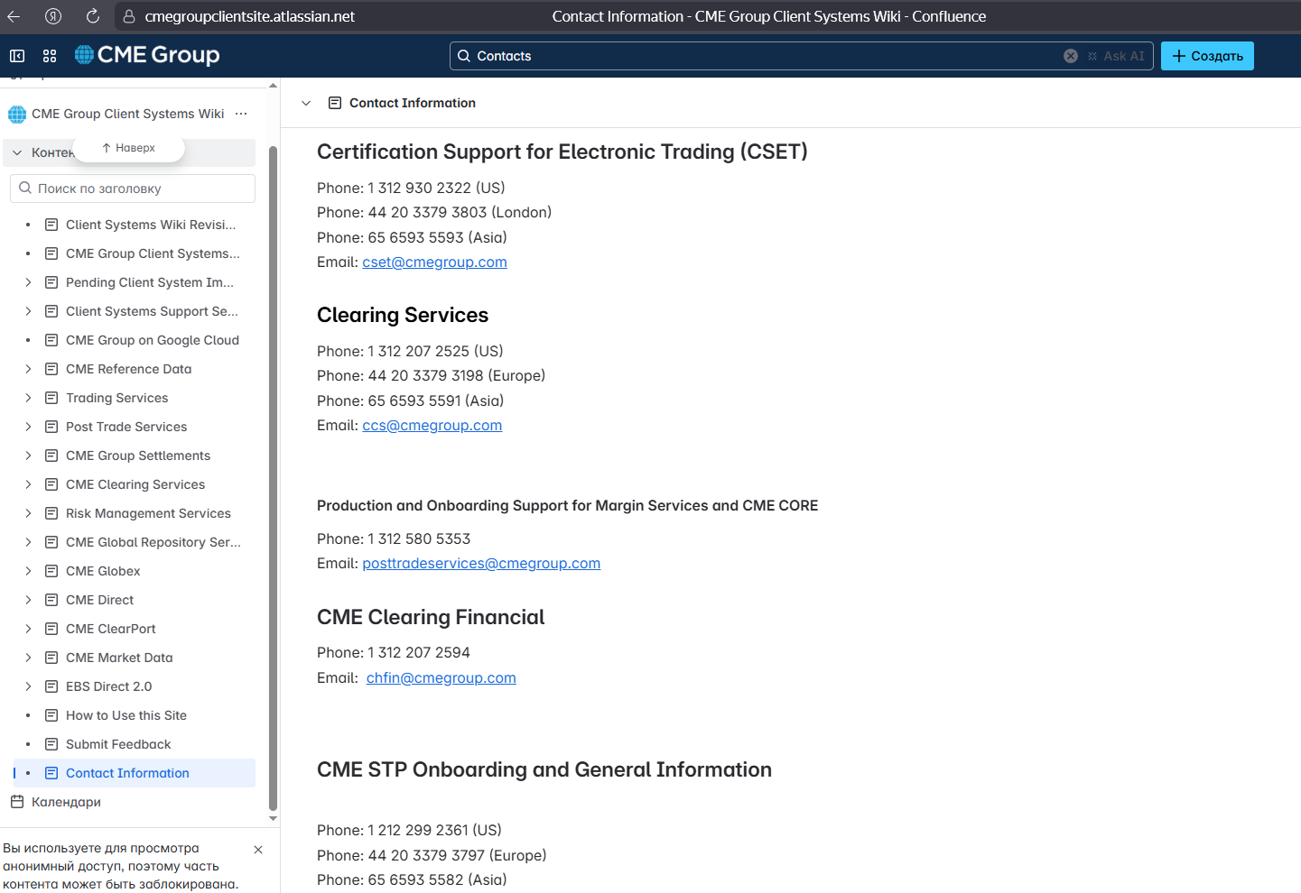Open the CME ClearPort page
The width and height of the screenshot is (1301, 893).
pos(111,629)
